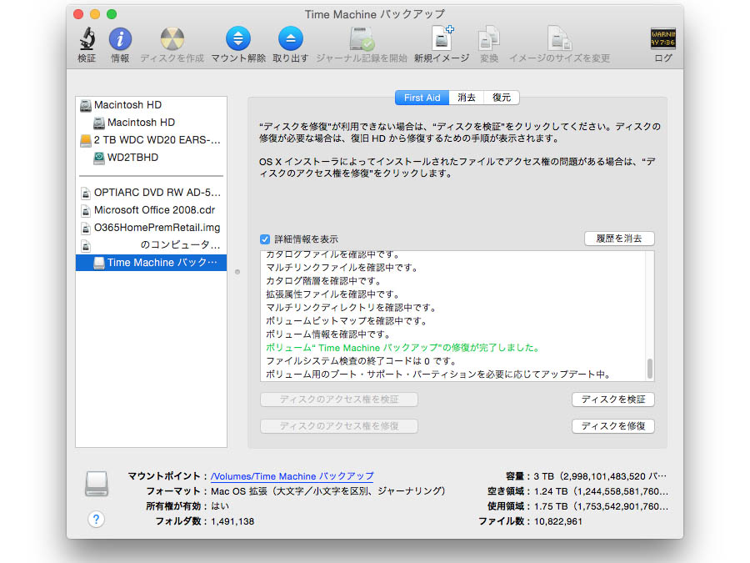Switch to the 消去 tab
Viewport: 750px width, 563px height.
pyautogui.click(x=467, y=98)
